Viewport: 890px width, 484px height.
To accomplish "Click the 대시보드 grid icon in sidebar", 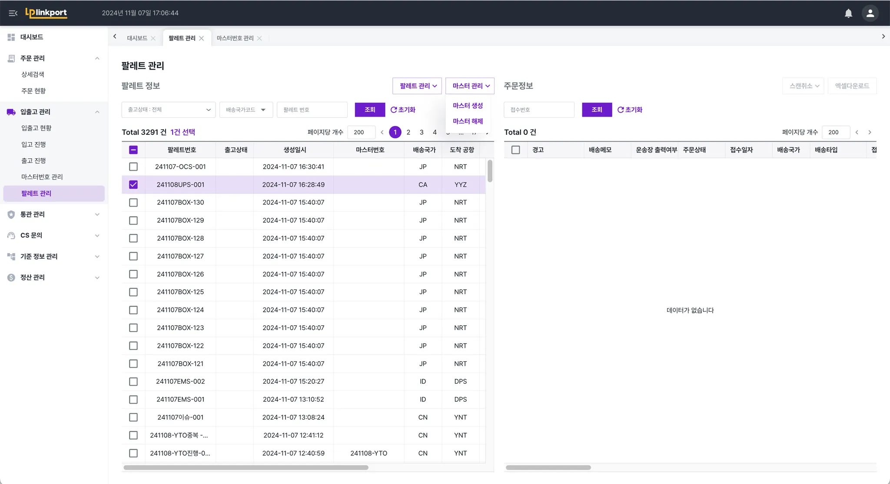I will 11,37.
